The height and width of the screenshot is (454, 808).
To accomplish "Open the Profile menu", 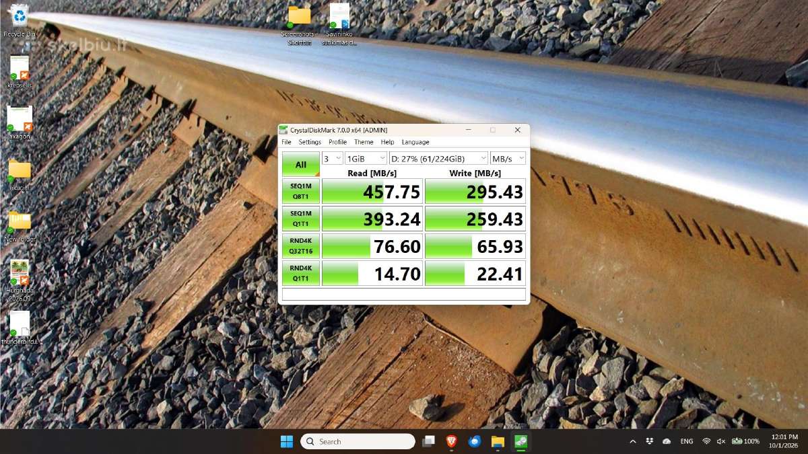I will pyautogui.click(x=338, y=142).
